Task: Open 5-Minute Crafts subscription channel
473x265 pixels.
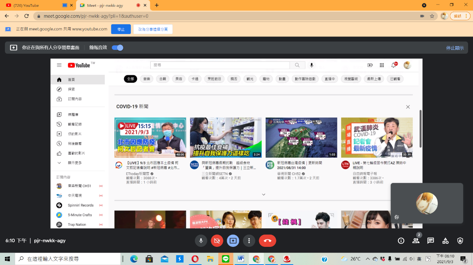Action: click(78, 215)
